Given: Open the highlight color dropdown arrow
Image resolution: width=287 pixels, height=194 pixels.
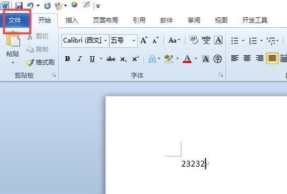Looking at the screenshot, I should click(x=177, y=58).
